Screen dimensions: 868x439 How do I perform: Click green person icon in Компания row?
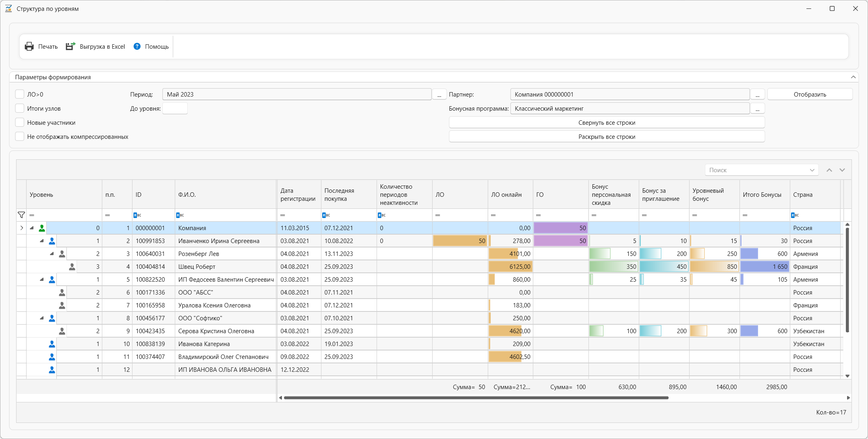pos(42,228)
